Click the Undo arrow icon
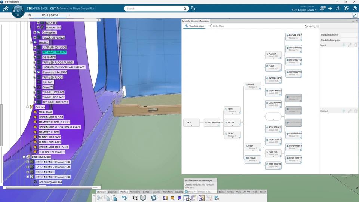 [x=124, y=198]
